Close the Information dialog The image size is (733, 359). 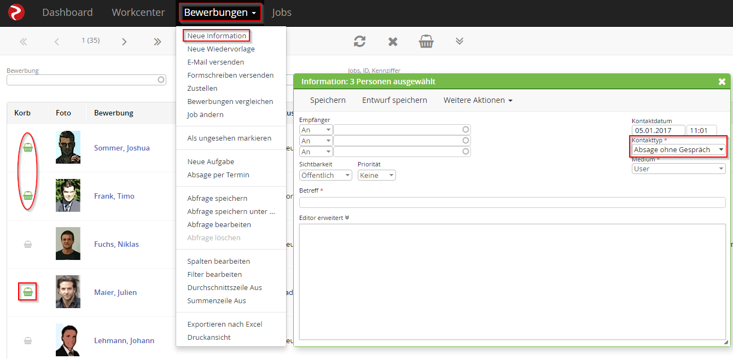click(x=722, y=82)
